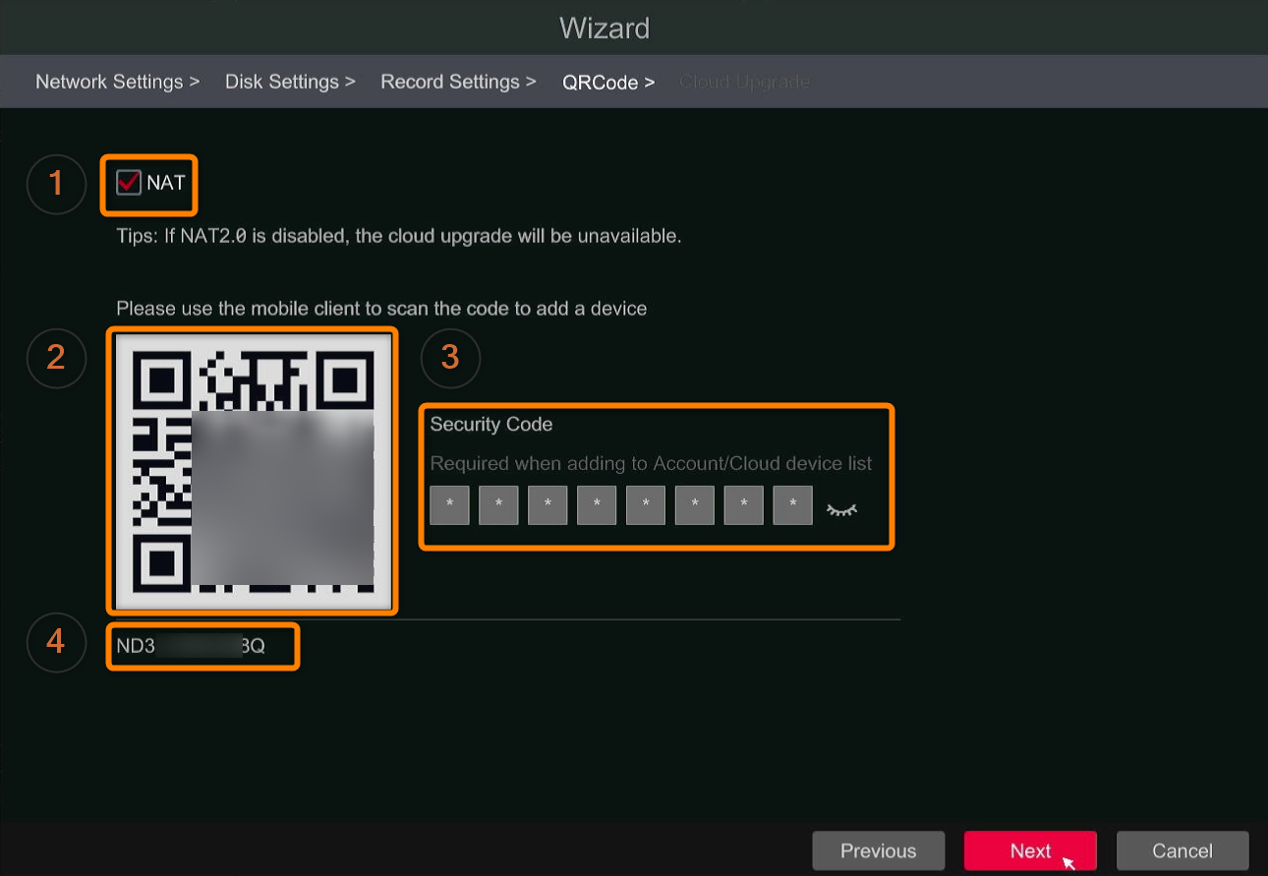Screen dimensions: 1268x876
Task: Click the QR code image
Action: [253, 472]
